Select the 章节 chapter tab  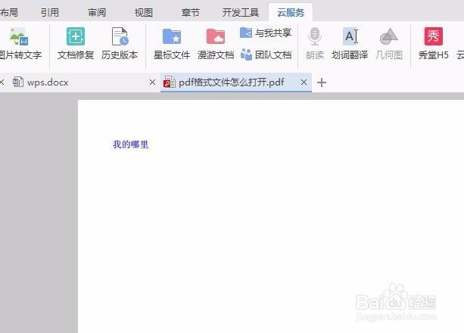tap(191, 12)
